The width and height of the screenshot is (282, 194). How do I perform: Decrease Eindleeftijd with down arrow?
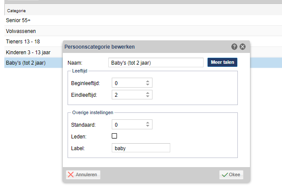coord(148,96)
